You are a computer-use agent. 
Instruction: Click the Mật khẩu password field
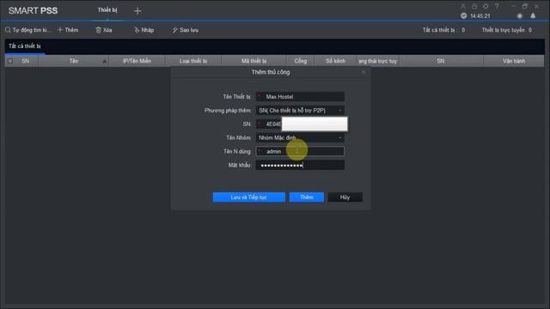(300, 165)
